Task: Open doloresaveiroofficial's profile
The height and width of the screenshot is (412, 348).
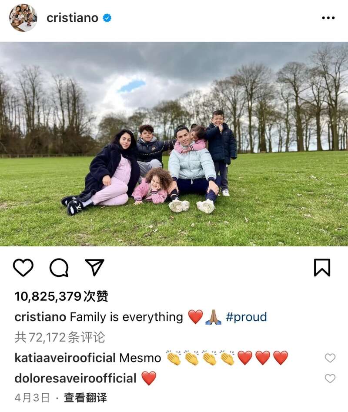Action: pyautogui.click(x=76, y=379)
